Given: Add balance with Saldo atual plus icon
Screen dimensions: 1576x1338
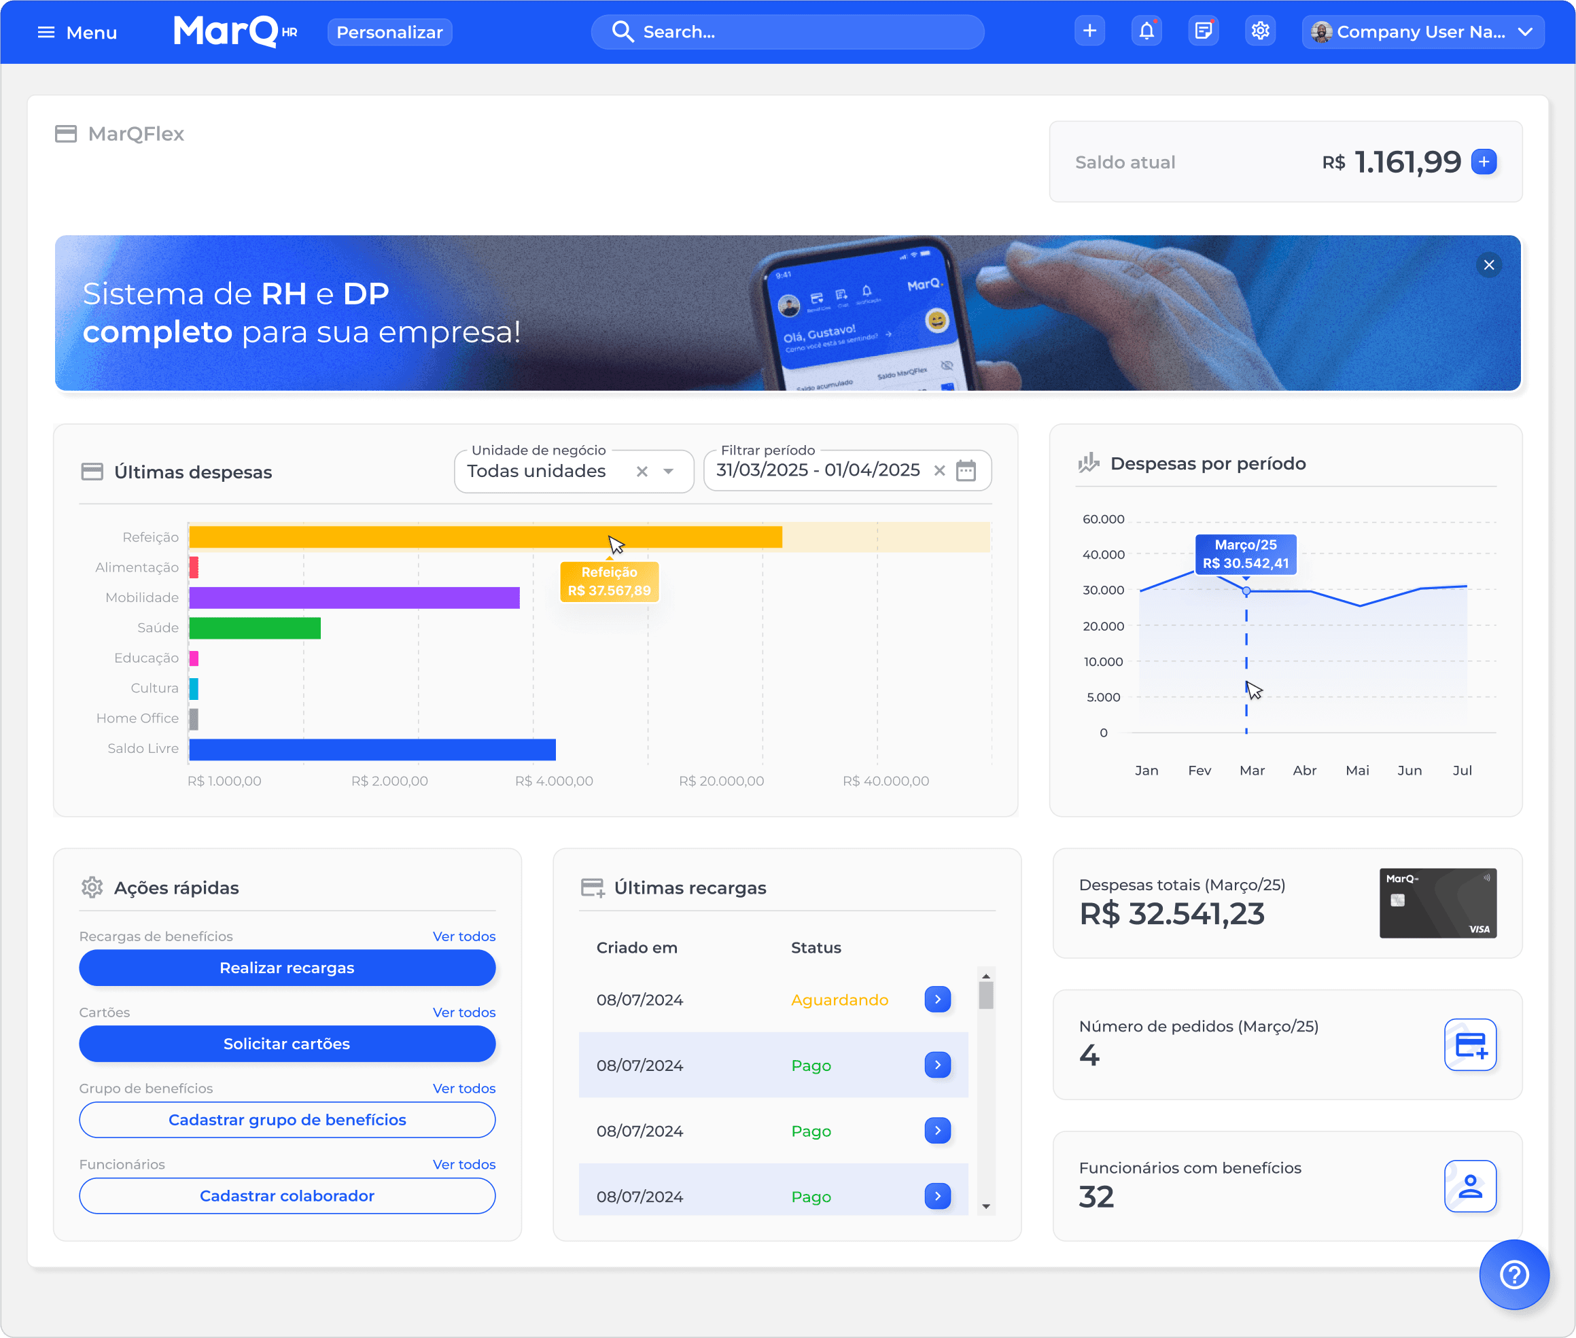Looking at the screenshot, I should [1484, 162].
